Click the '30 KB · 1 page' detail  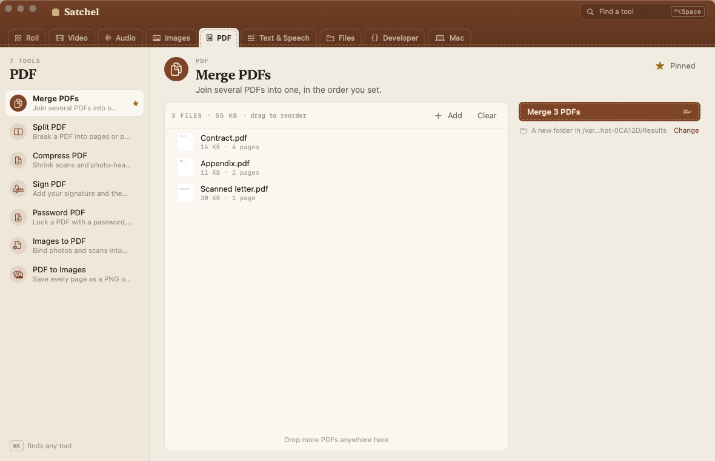[x=228, y=198]
